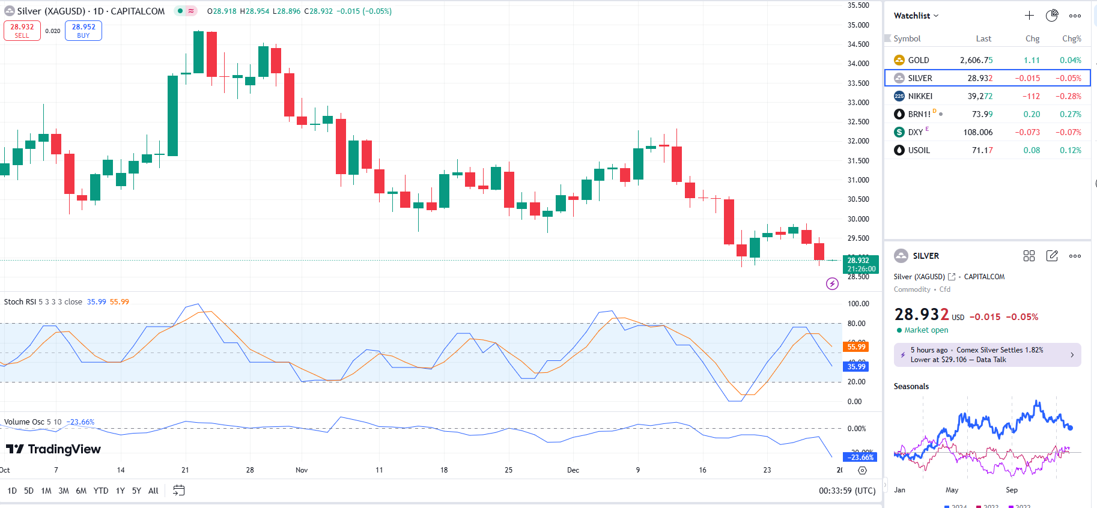The width and height of the screenshot is (1097, 508).
Task: Expand the Comex Silver news item chevron
Action: click(1072, 355)
